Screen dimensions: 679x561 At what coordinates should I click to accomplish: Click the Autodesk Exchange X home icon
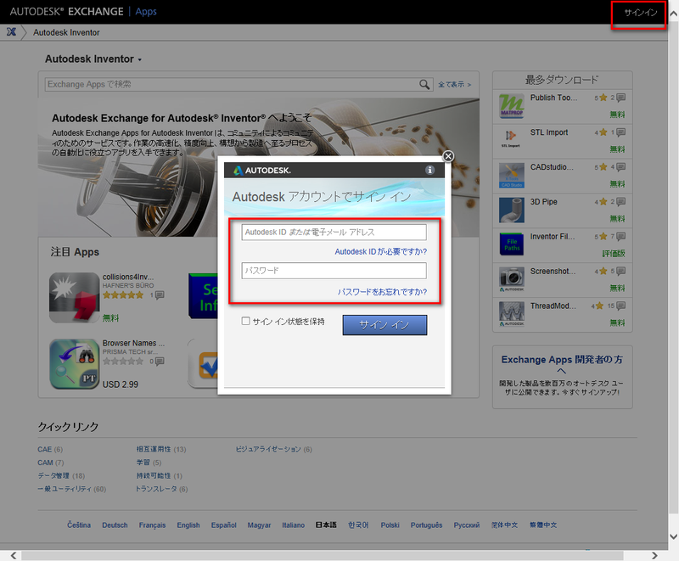(x=12, y=31)
